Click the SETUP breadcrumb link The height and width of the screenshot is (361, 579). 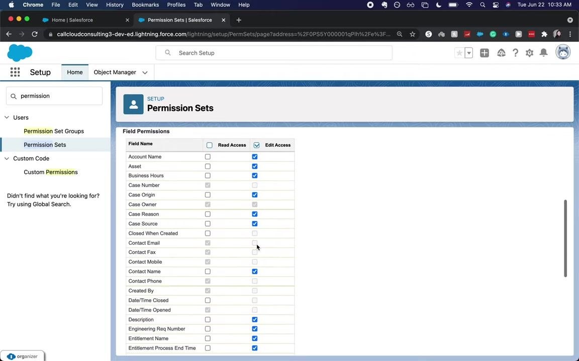click(x=156, y=99)
